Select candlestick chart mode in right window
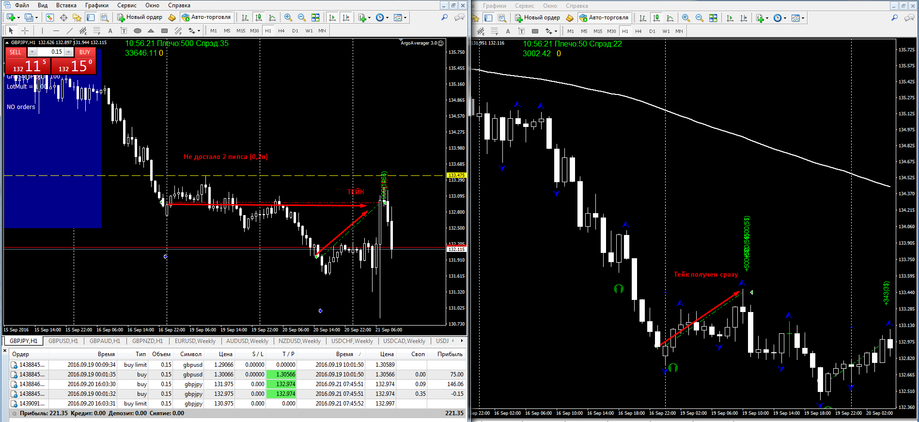Viewport: 919px width, 422px height. [656, 18]
